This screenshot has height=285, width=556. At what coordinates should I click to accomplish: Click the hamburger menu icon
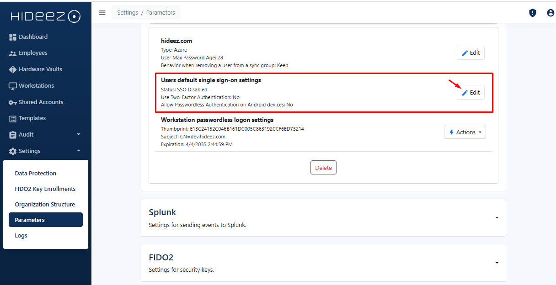(x=102, y=13)
